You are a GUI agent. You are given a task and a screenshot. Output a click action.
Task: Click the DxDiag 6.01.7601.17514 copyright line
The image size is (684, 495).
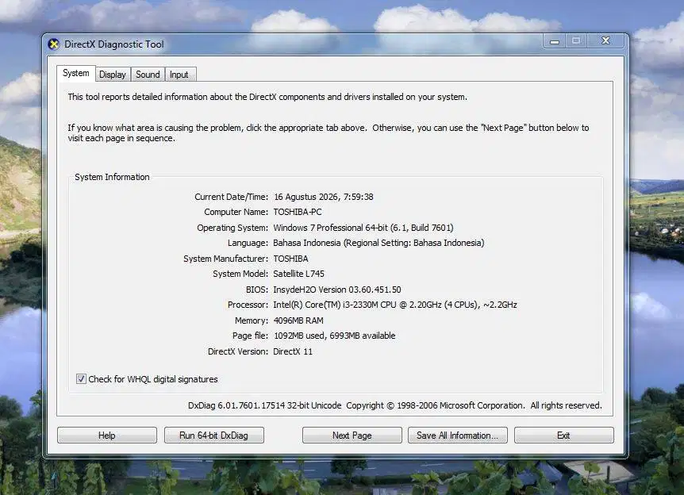[x=395, y=405]
